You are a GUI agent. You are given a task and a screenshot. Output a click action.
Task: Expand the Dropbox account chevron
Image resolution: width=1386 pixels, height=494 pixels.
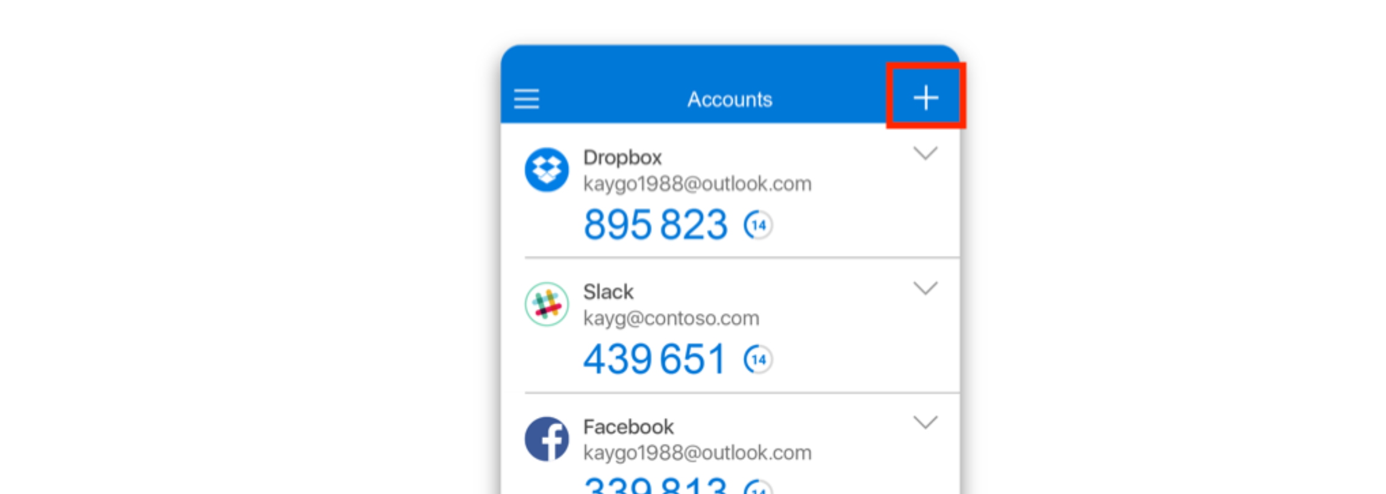coord(926,153)
